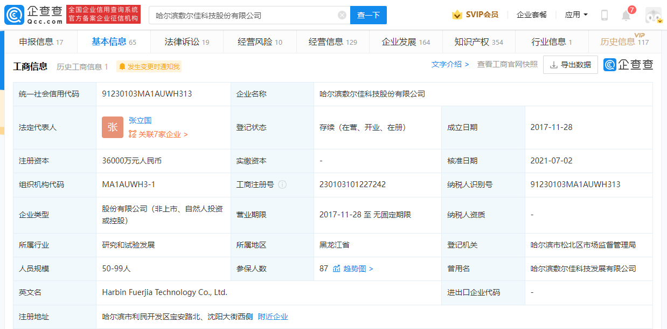Viewport: 667px width, 329px height.
Task: Click into the company search input field
Action: (x=242, y=15)
